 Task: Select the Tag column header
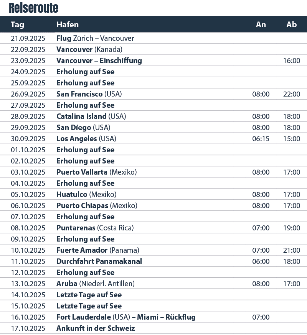(x=17, y=25)
